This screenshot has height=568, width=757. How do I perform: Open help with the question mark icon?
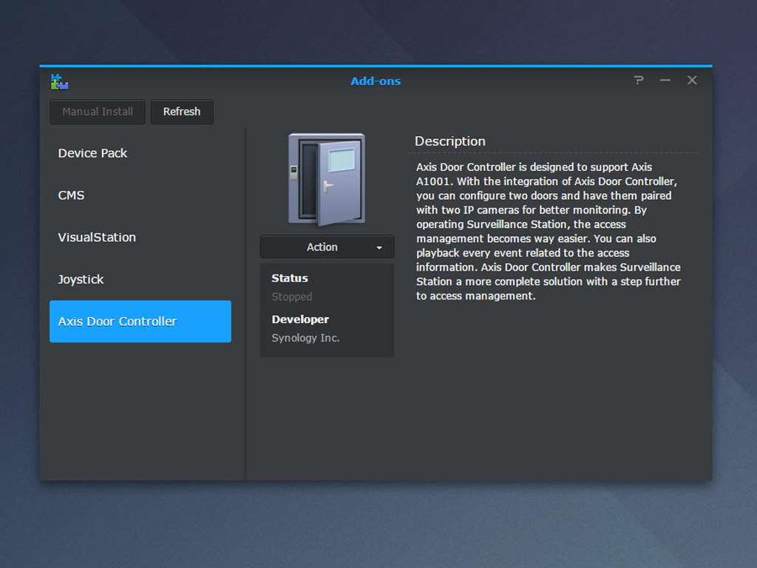click(639, 80)
